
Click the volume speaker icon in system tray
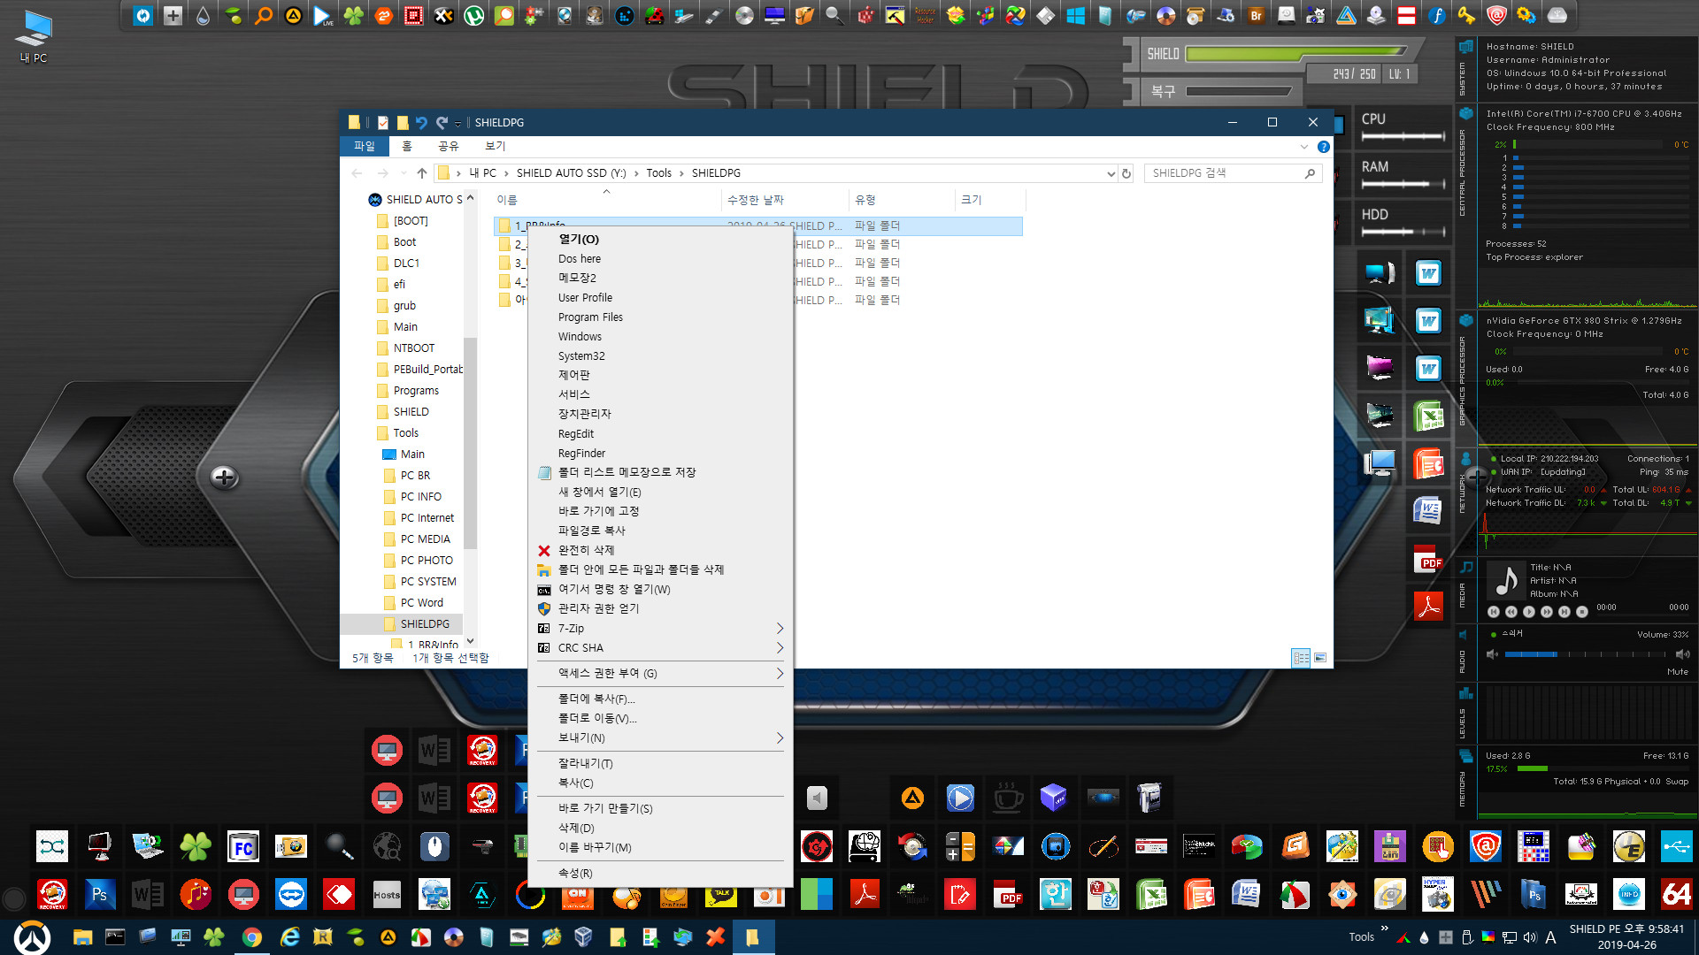[x=1530, y=937]
